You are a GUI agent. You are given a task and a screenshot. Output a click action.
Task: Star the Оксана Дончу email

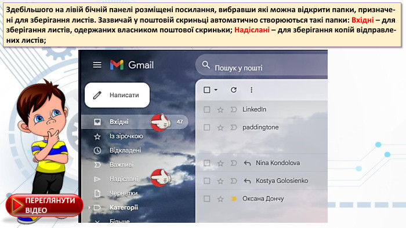click(x=220, y=199)
